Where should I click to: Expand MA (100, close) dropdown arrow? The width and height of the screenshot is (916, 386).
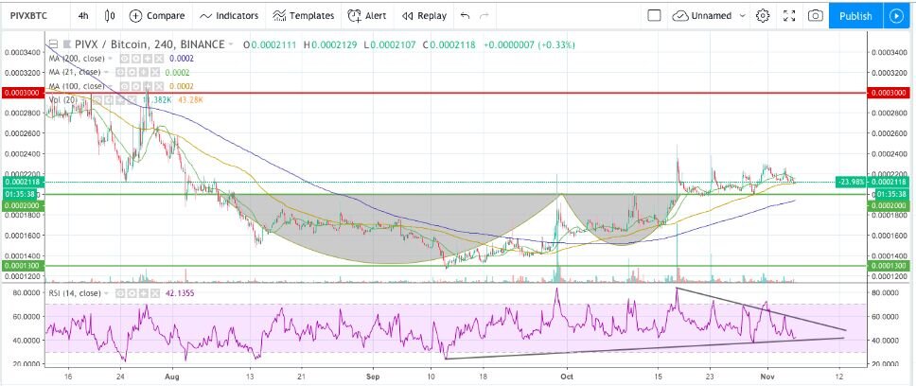[x=110, y=86]
